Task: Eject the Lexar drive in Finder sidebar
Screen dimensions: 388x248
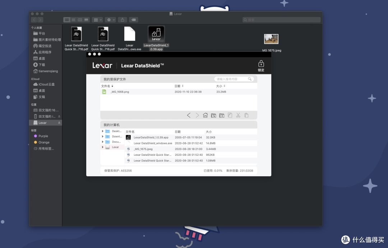Action: tap(59, 123)
